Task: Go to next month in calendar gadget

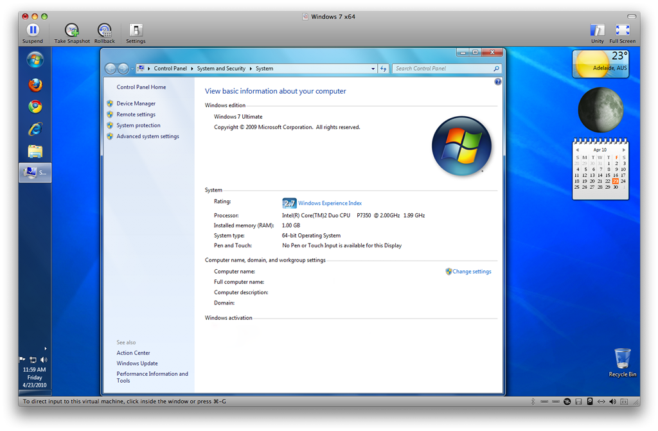Action: click(x=623, y=150)
